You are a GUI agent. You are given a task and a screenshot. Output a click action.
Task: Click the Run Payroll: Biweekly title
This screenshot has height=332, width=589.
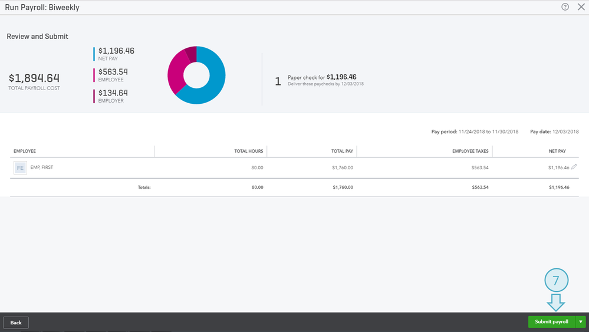[x=42, y=7]
